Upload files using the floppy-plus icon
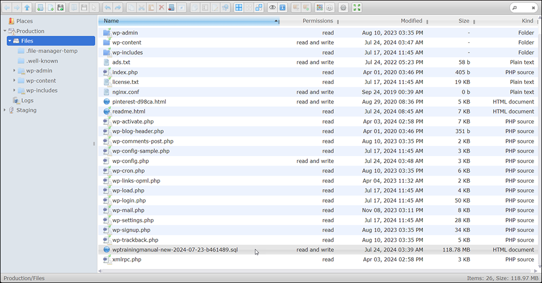 pos(60,7)
